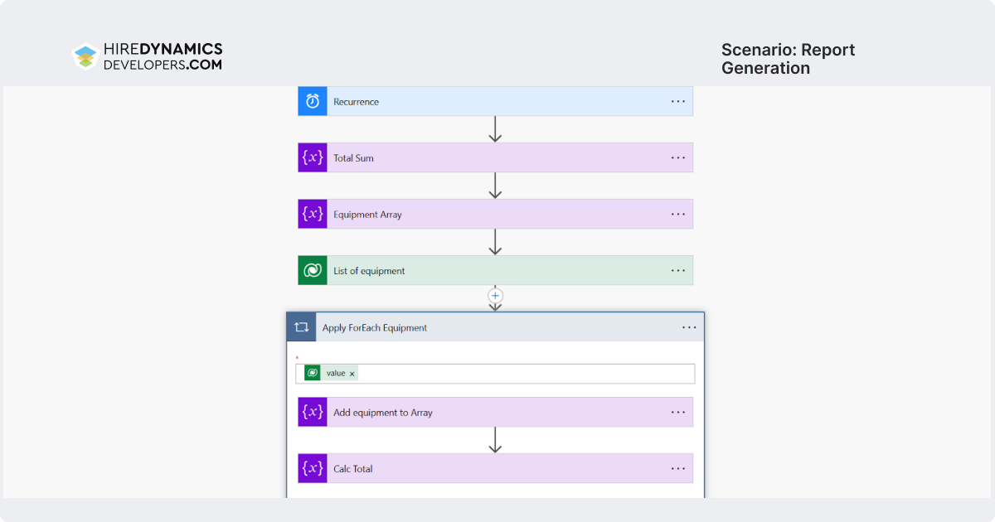Expand the Total Sum action card
The width and height of the screenshot is (995, 522).
(x=495, y=157)
